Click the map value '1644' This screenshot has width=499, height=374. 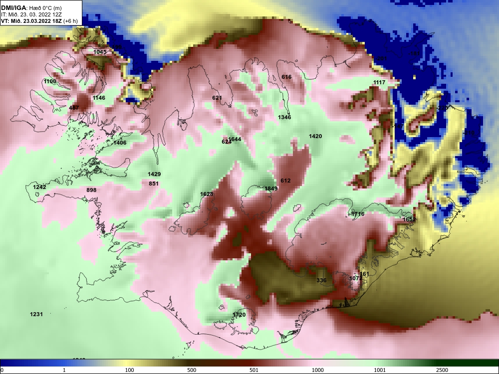point(235,139)
